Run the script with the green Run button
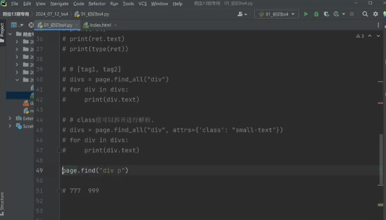 point(306,14)
